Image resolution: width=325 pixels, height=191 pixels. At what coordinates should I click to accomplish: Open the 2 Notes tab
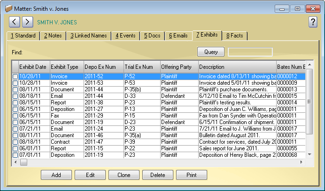pyautogui.click(x=53, y=36)
